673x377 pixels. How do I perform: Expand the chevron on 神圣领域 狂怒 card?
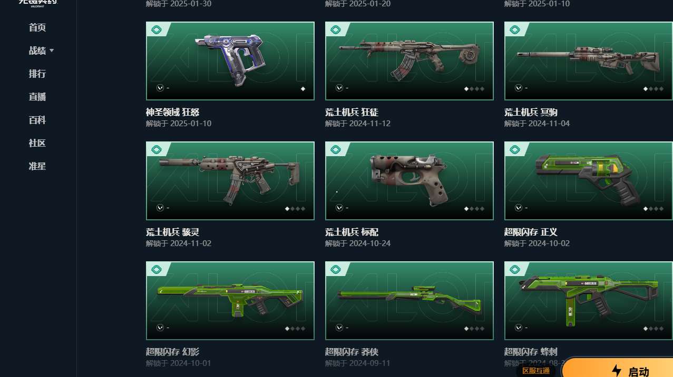tap(160, 88)
